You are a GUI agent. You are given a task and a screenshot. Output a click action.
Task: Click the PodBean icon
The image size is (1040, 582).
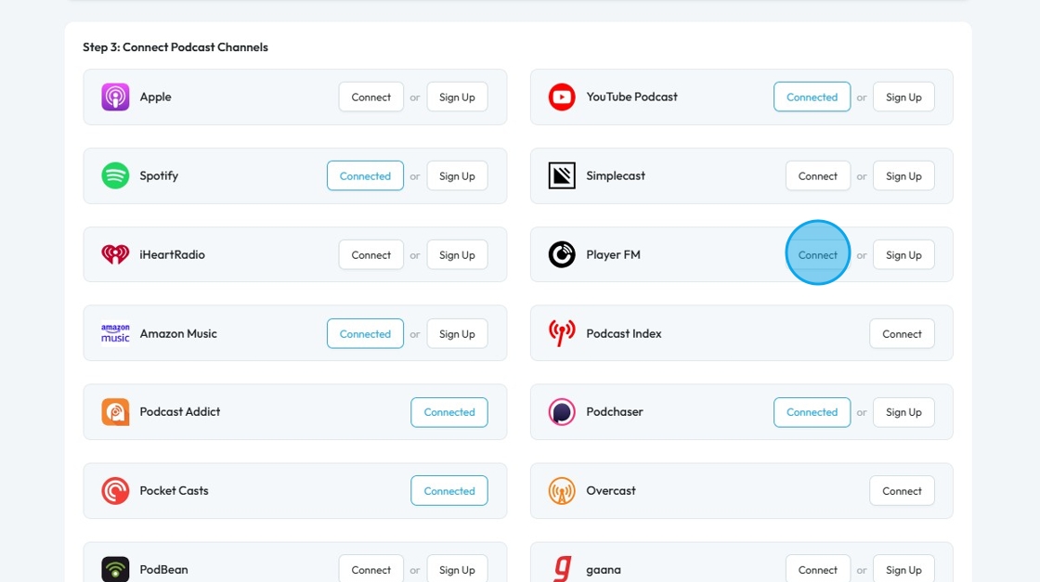(115, 569)
